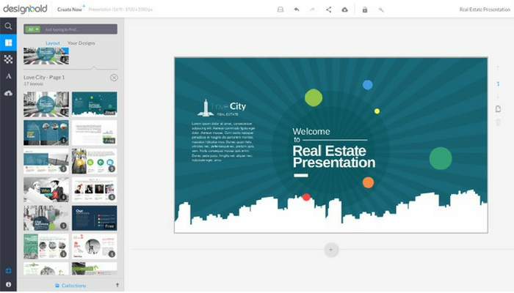This screenshot has width=514, height=293.
Task: Click the save icon in top toolbar
Action: (x=280, y=10)
